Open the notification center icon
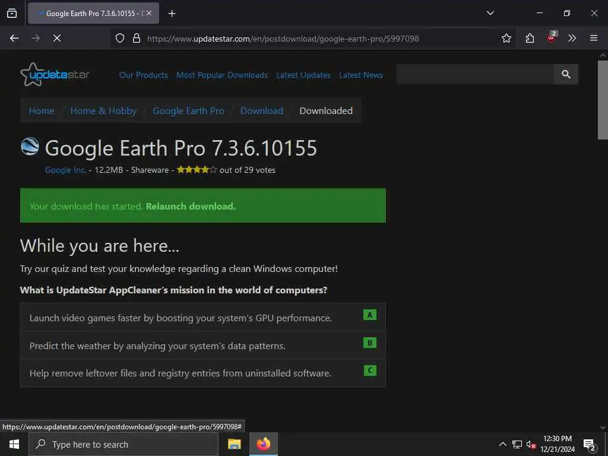The image size is (608, 456). pyautogui.click(x=590, y=444)
